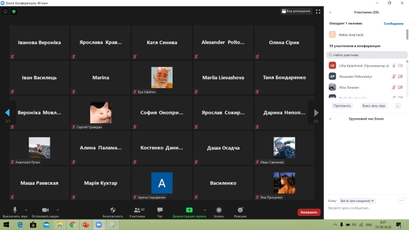Open Windows Start menu
The width and height of the screenshot is (409, 230).
point(6,224)
